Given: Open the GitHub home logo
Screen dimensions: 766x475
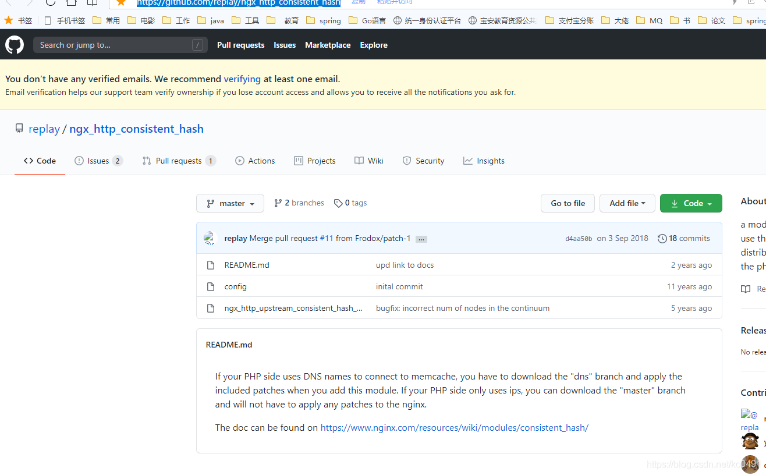Looking at the screenshot, I should 15,45.
